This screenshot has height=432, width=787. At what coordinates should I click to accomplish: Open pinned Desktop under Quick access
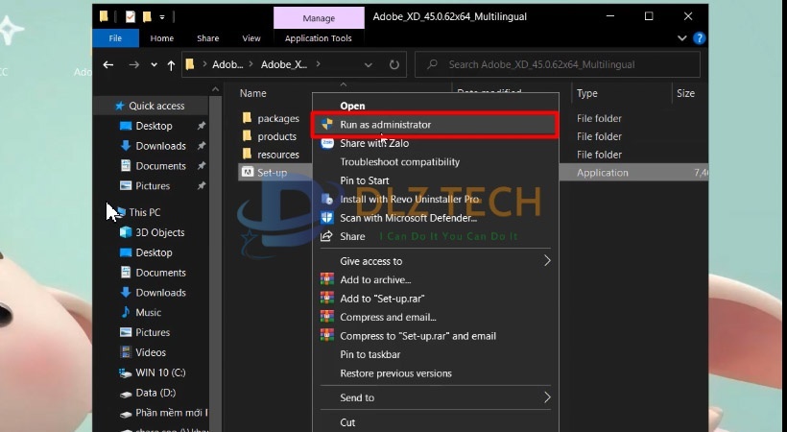154,126
